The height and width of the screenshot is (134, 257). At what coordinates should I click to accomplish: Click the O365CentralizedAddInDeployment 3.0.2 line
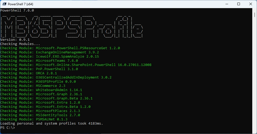pyautogui.click(x=56, y=77)
